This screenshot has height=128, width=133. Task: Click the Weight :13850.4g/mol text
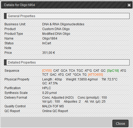click(x=82, y=79)
